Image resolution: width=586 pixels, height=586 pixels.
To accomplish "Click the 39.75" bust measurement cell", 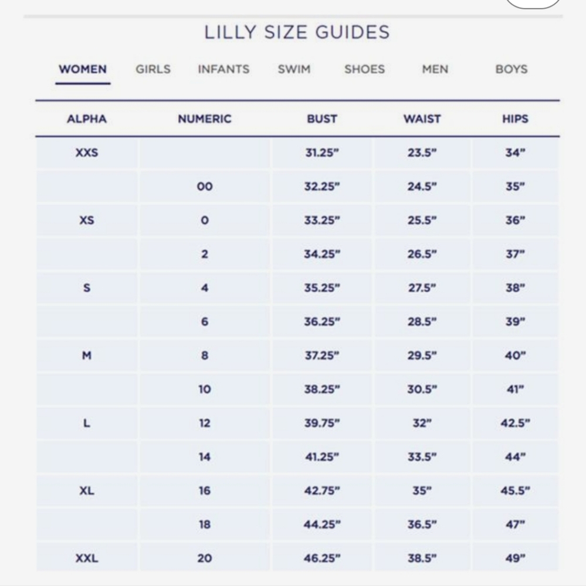I will pos(322,423).
